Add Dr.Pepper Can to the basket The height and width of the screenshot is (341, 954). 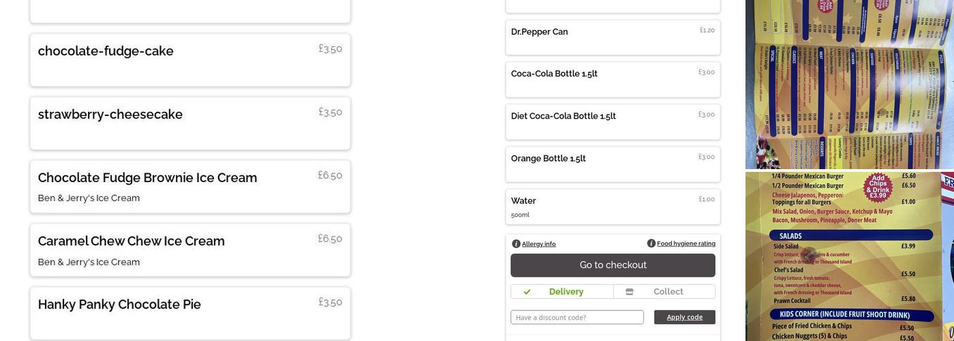pyautogui.click(x=613, y=38)
